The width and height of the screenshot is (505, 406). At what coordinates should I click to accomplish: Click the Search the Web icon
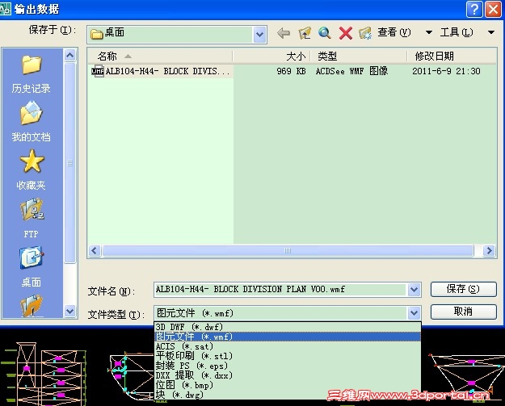point(325,33)
